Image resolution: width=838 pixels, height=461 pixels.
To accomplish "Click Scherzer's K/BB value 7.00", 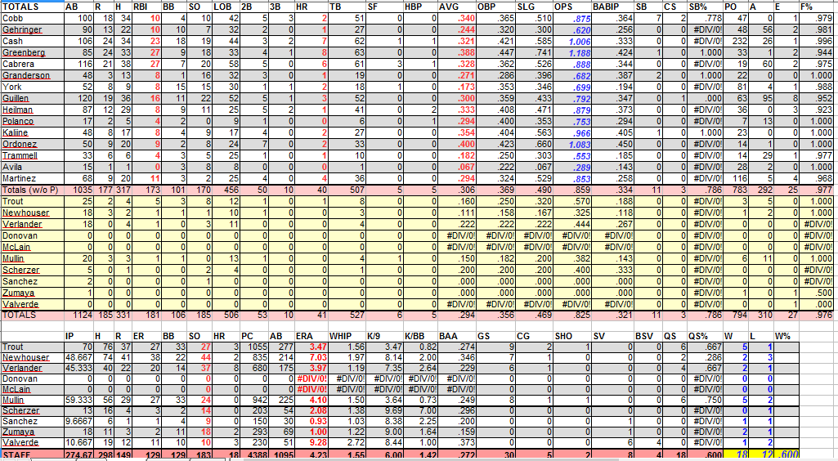I will [421, 411].
